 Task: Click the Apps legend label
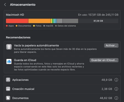click(11, 26)
